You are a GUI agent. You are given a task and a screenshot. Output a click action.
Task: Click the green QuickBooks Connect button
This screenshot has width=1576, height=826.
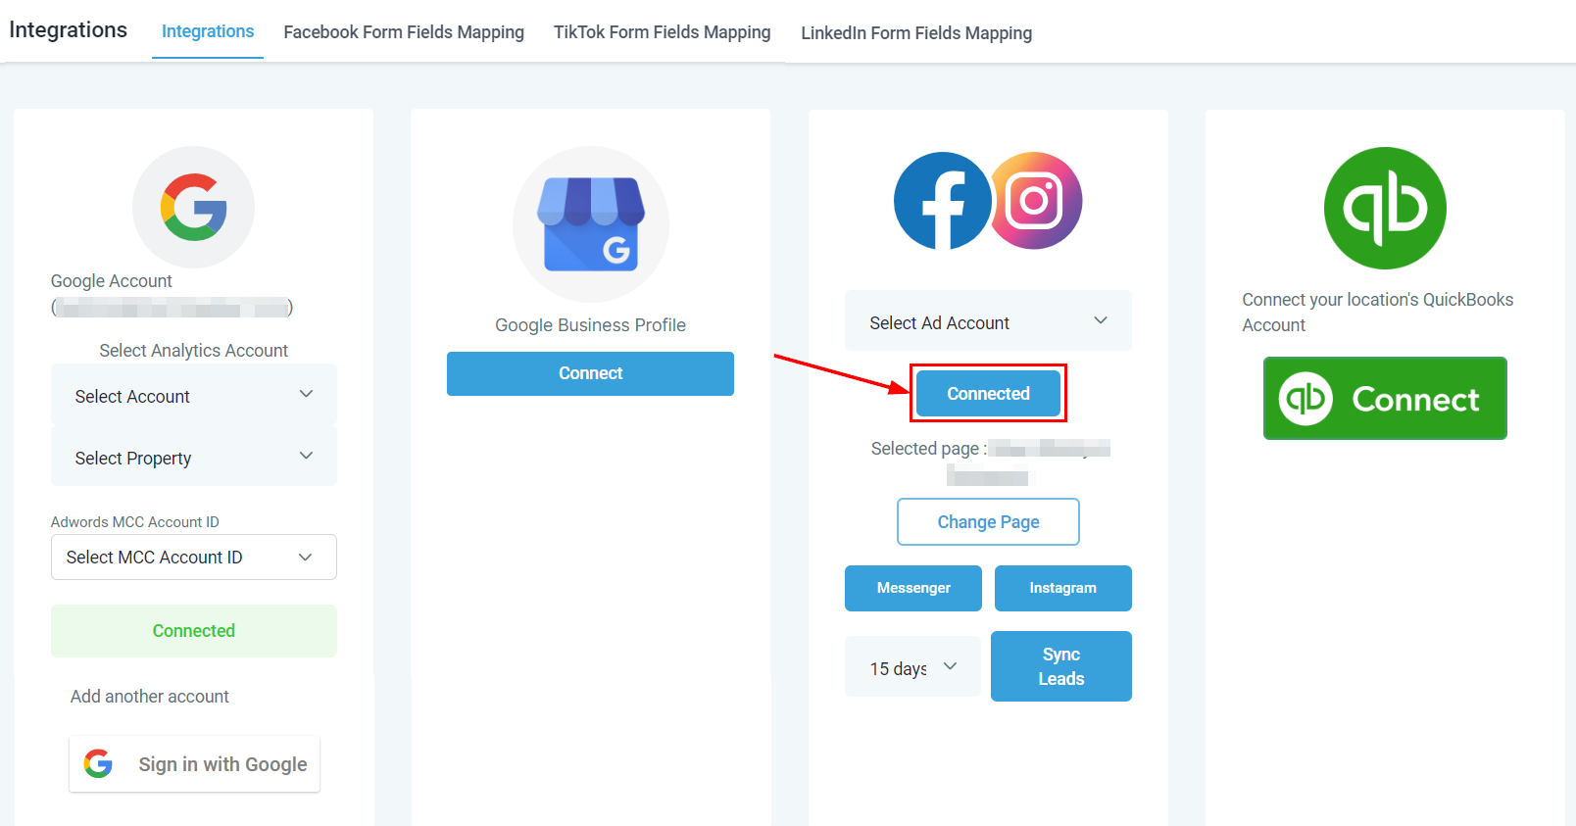1384,399
